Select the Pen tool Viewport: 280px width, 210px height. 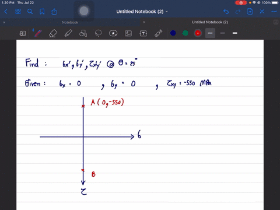[37, 33]
